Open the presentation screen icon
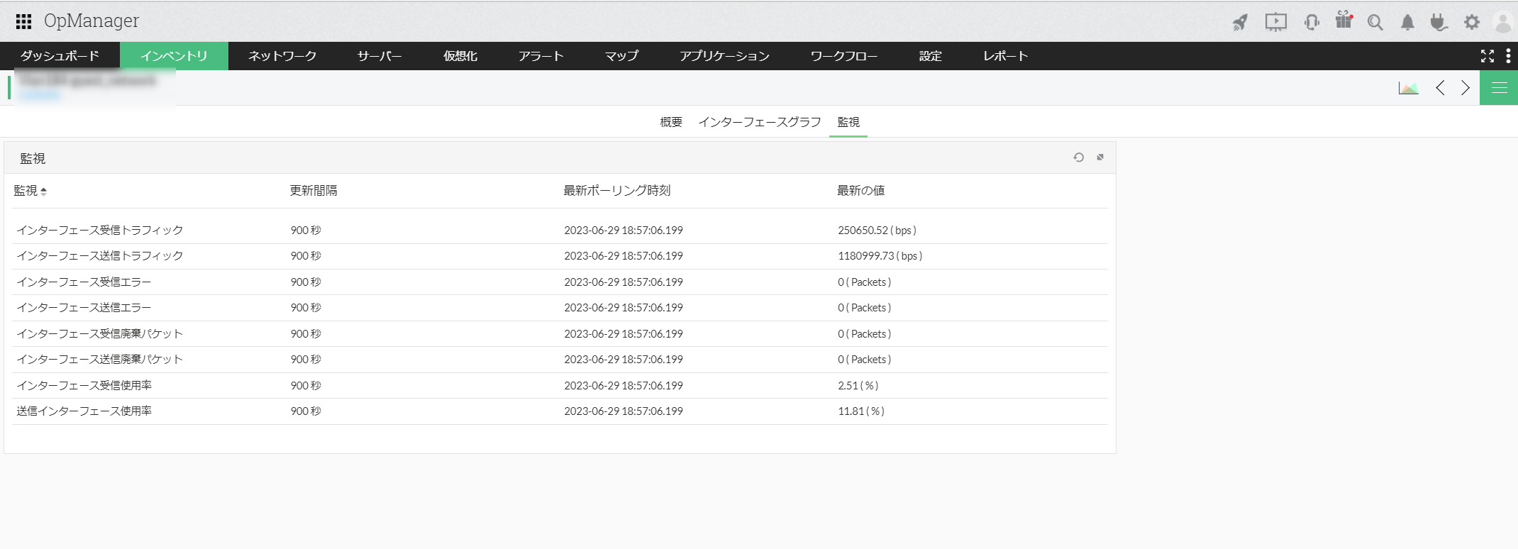 1275,23
